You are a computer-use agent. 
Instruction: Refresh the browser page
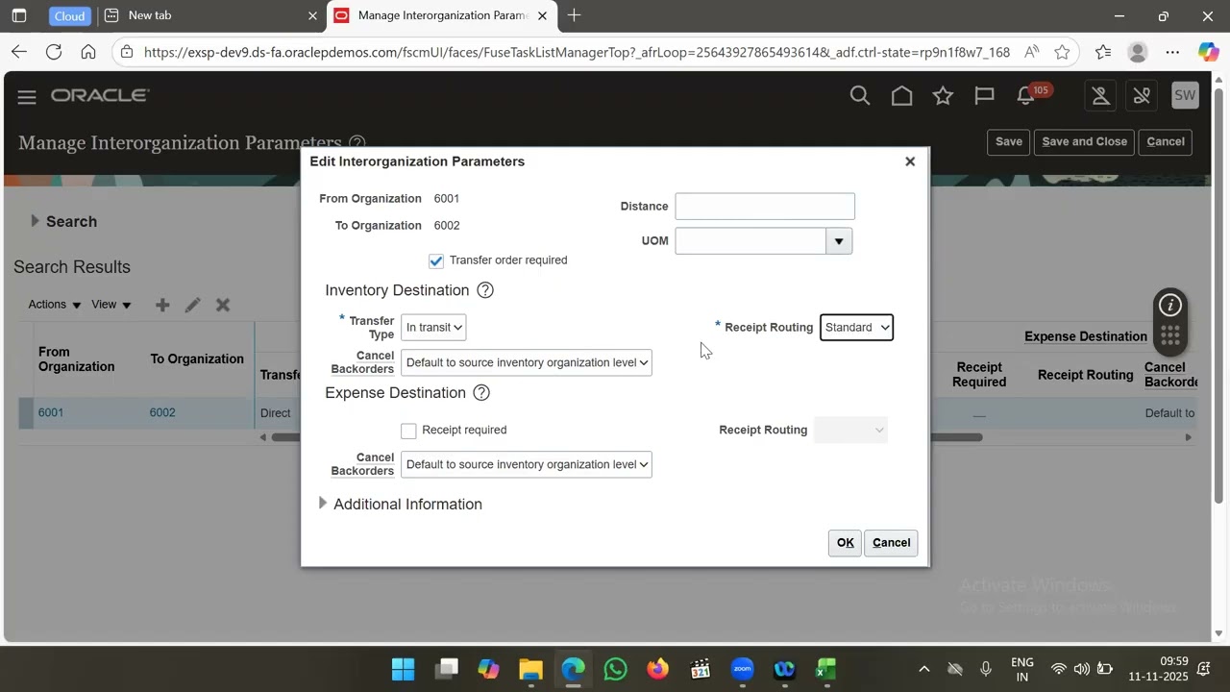tap(54, 52)
